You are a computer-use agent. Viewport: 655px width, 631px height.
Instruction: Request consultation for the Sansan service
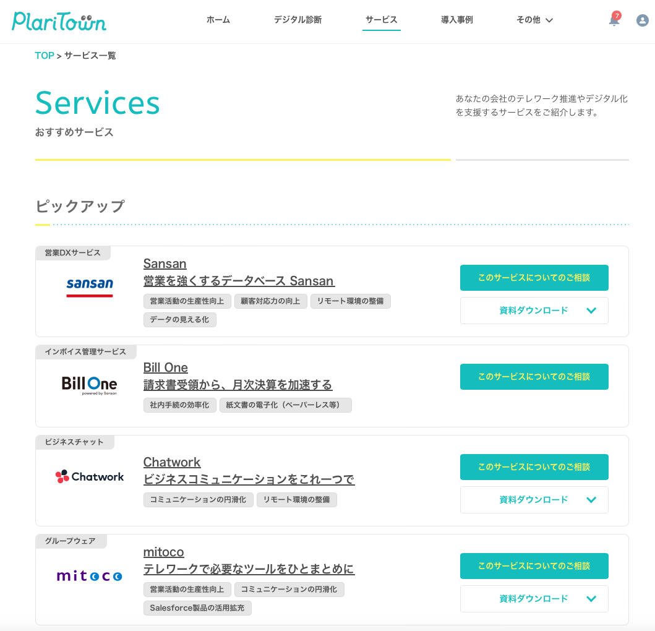click(x=534, y=278)
